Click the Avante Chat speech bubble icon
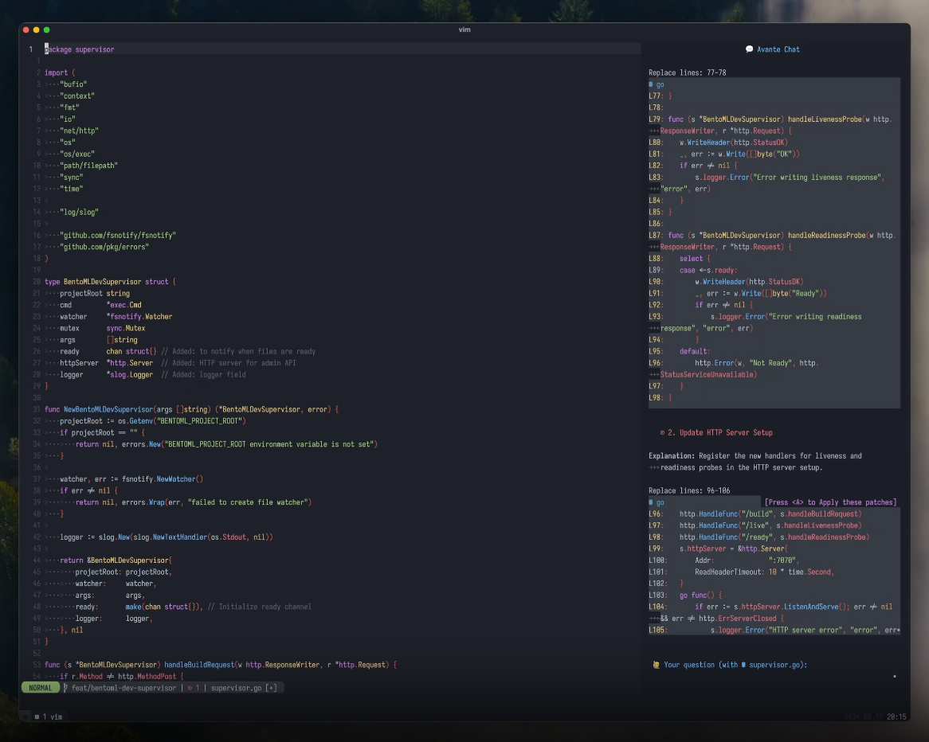 pos(749,49)
